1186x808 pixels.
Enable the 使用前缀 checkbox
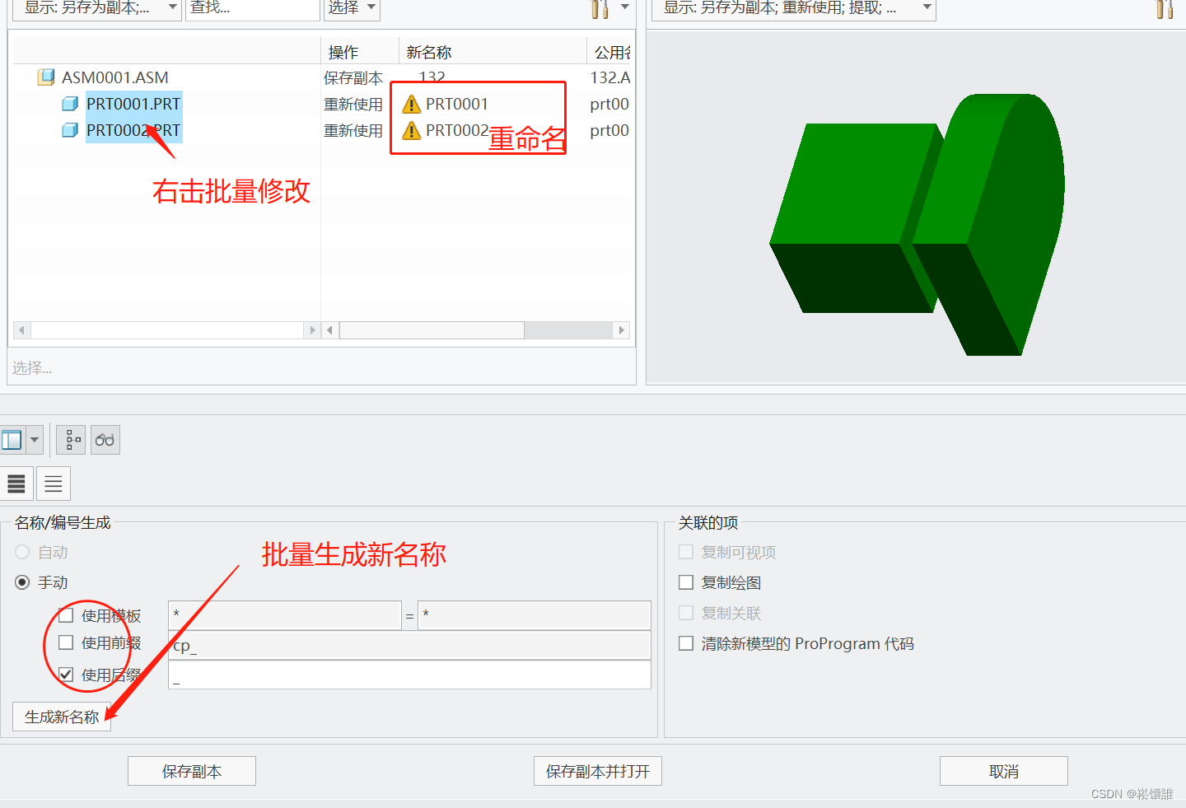66,642
